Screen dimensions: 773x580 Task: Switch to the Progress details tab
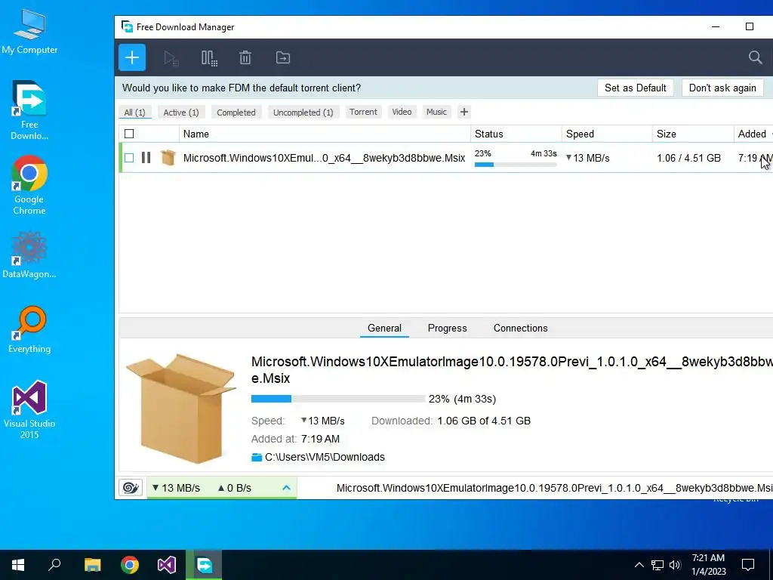pos(447,328)
